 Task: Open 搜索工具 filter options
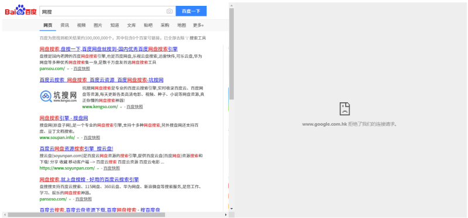pos(198,38)
